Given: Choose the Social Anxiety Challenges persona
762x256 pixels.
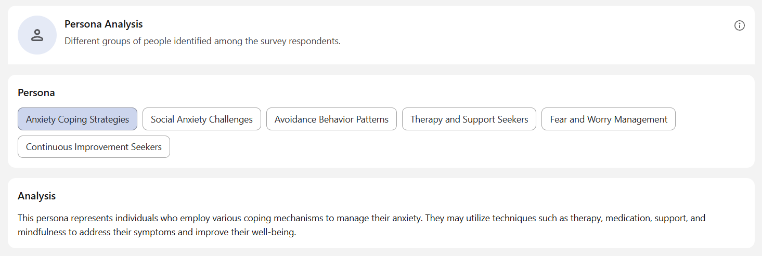Looking at the screenshot, I should (x=202, y=119).
